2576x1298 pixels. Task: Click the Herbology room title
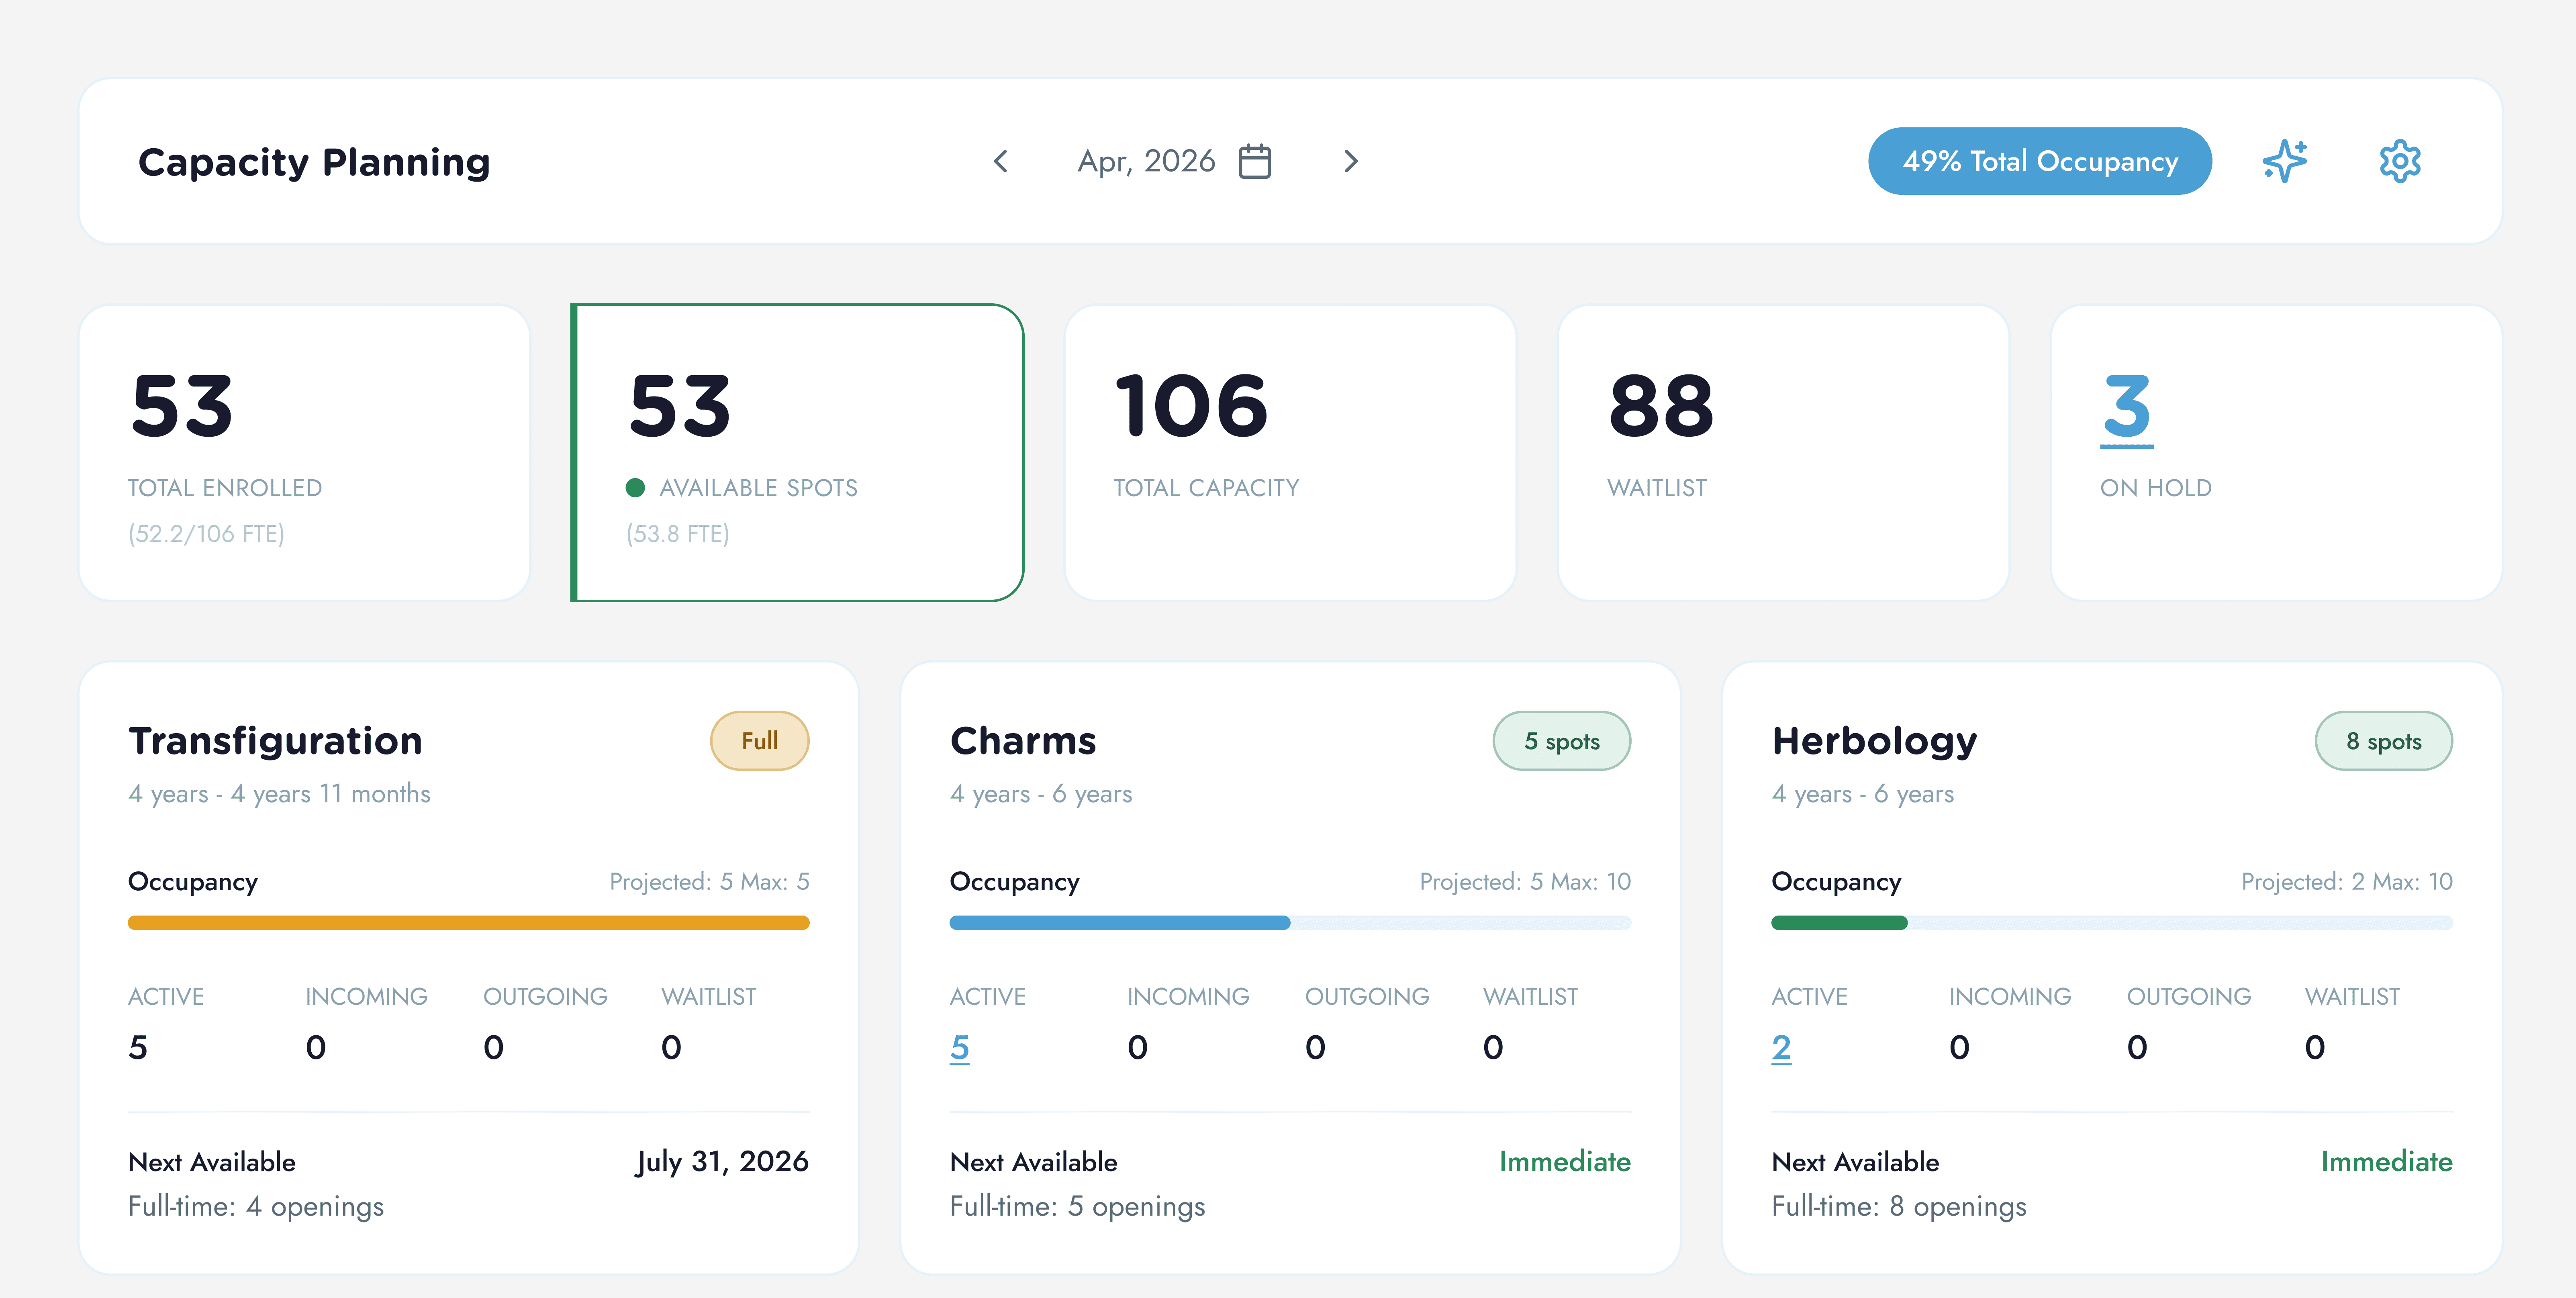(1874, 741)
